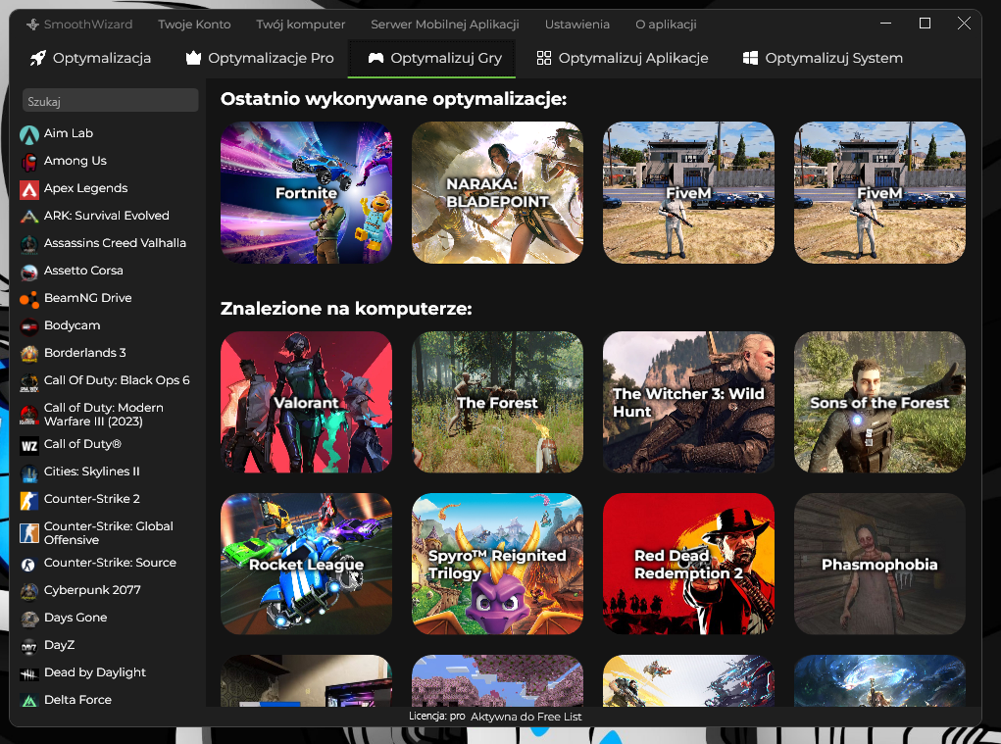Click the WZ Call of Duty icon
This screenshot has height=744, width=1001.
click(x=29, y=445)
